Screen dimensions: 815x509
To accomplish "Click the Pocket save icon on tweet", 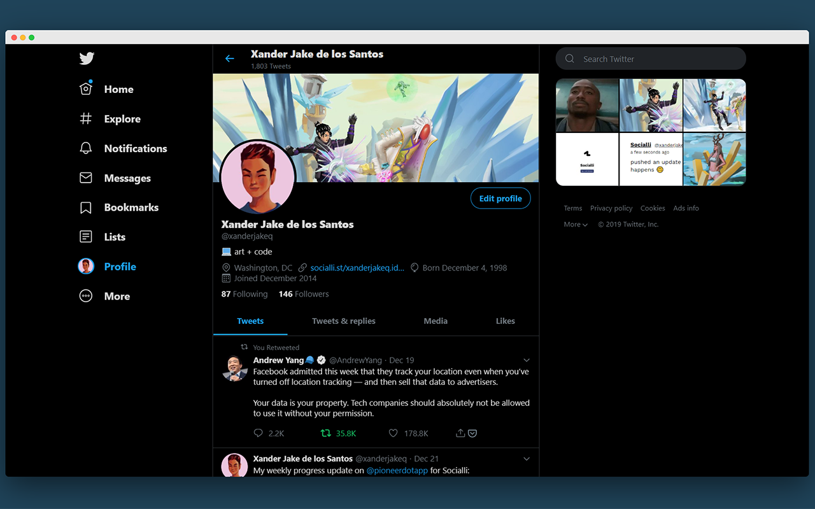I will (472, 433).
